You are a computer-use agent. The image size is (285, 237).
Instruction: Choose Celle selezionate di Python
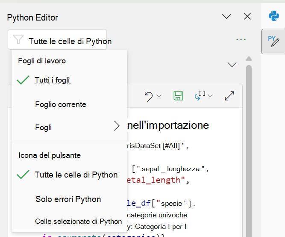tap(69, 222)
